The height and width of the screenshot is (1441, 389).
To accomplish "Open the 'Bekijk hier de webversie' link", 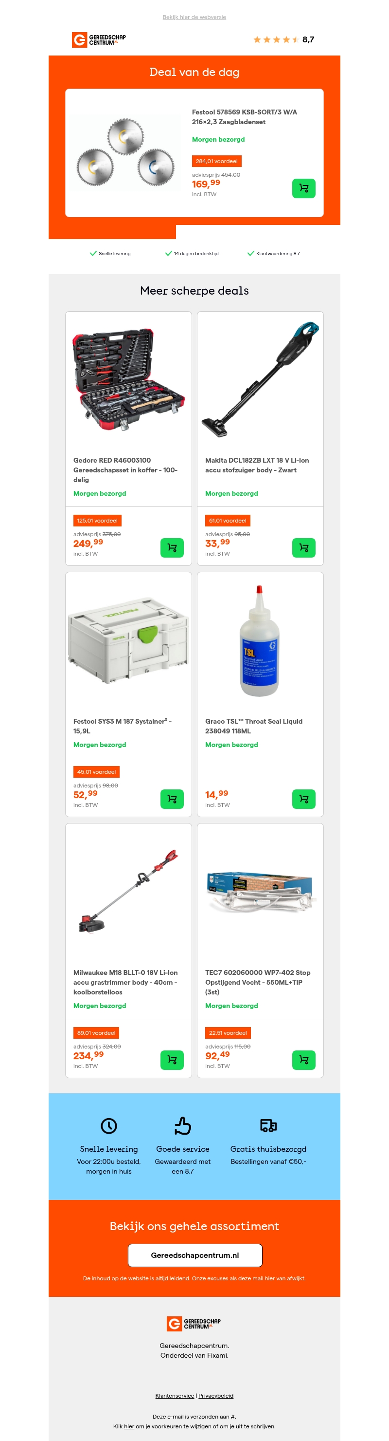I will (194, 18).
